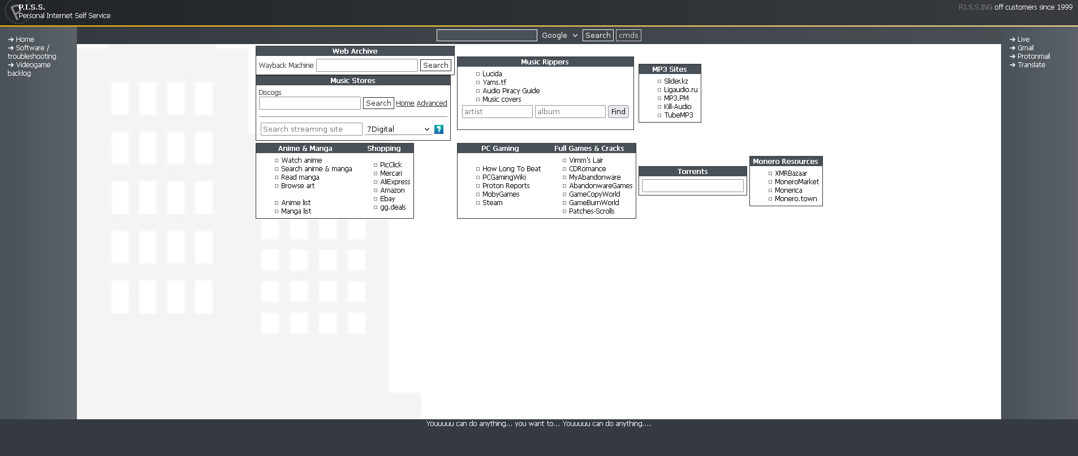Click the top Search button
The width and height of the screenshot is (1078, 456).
[598, 36]
